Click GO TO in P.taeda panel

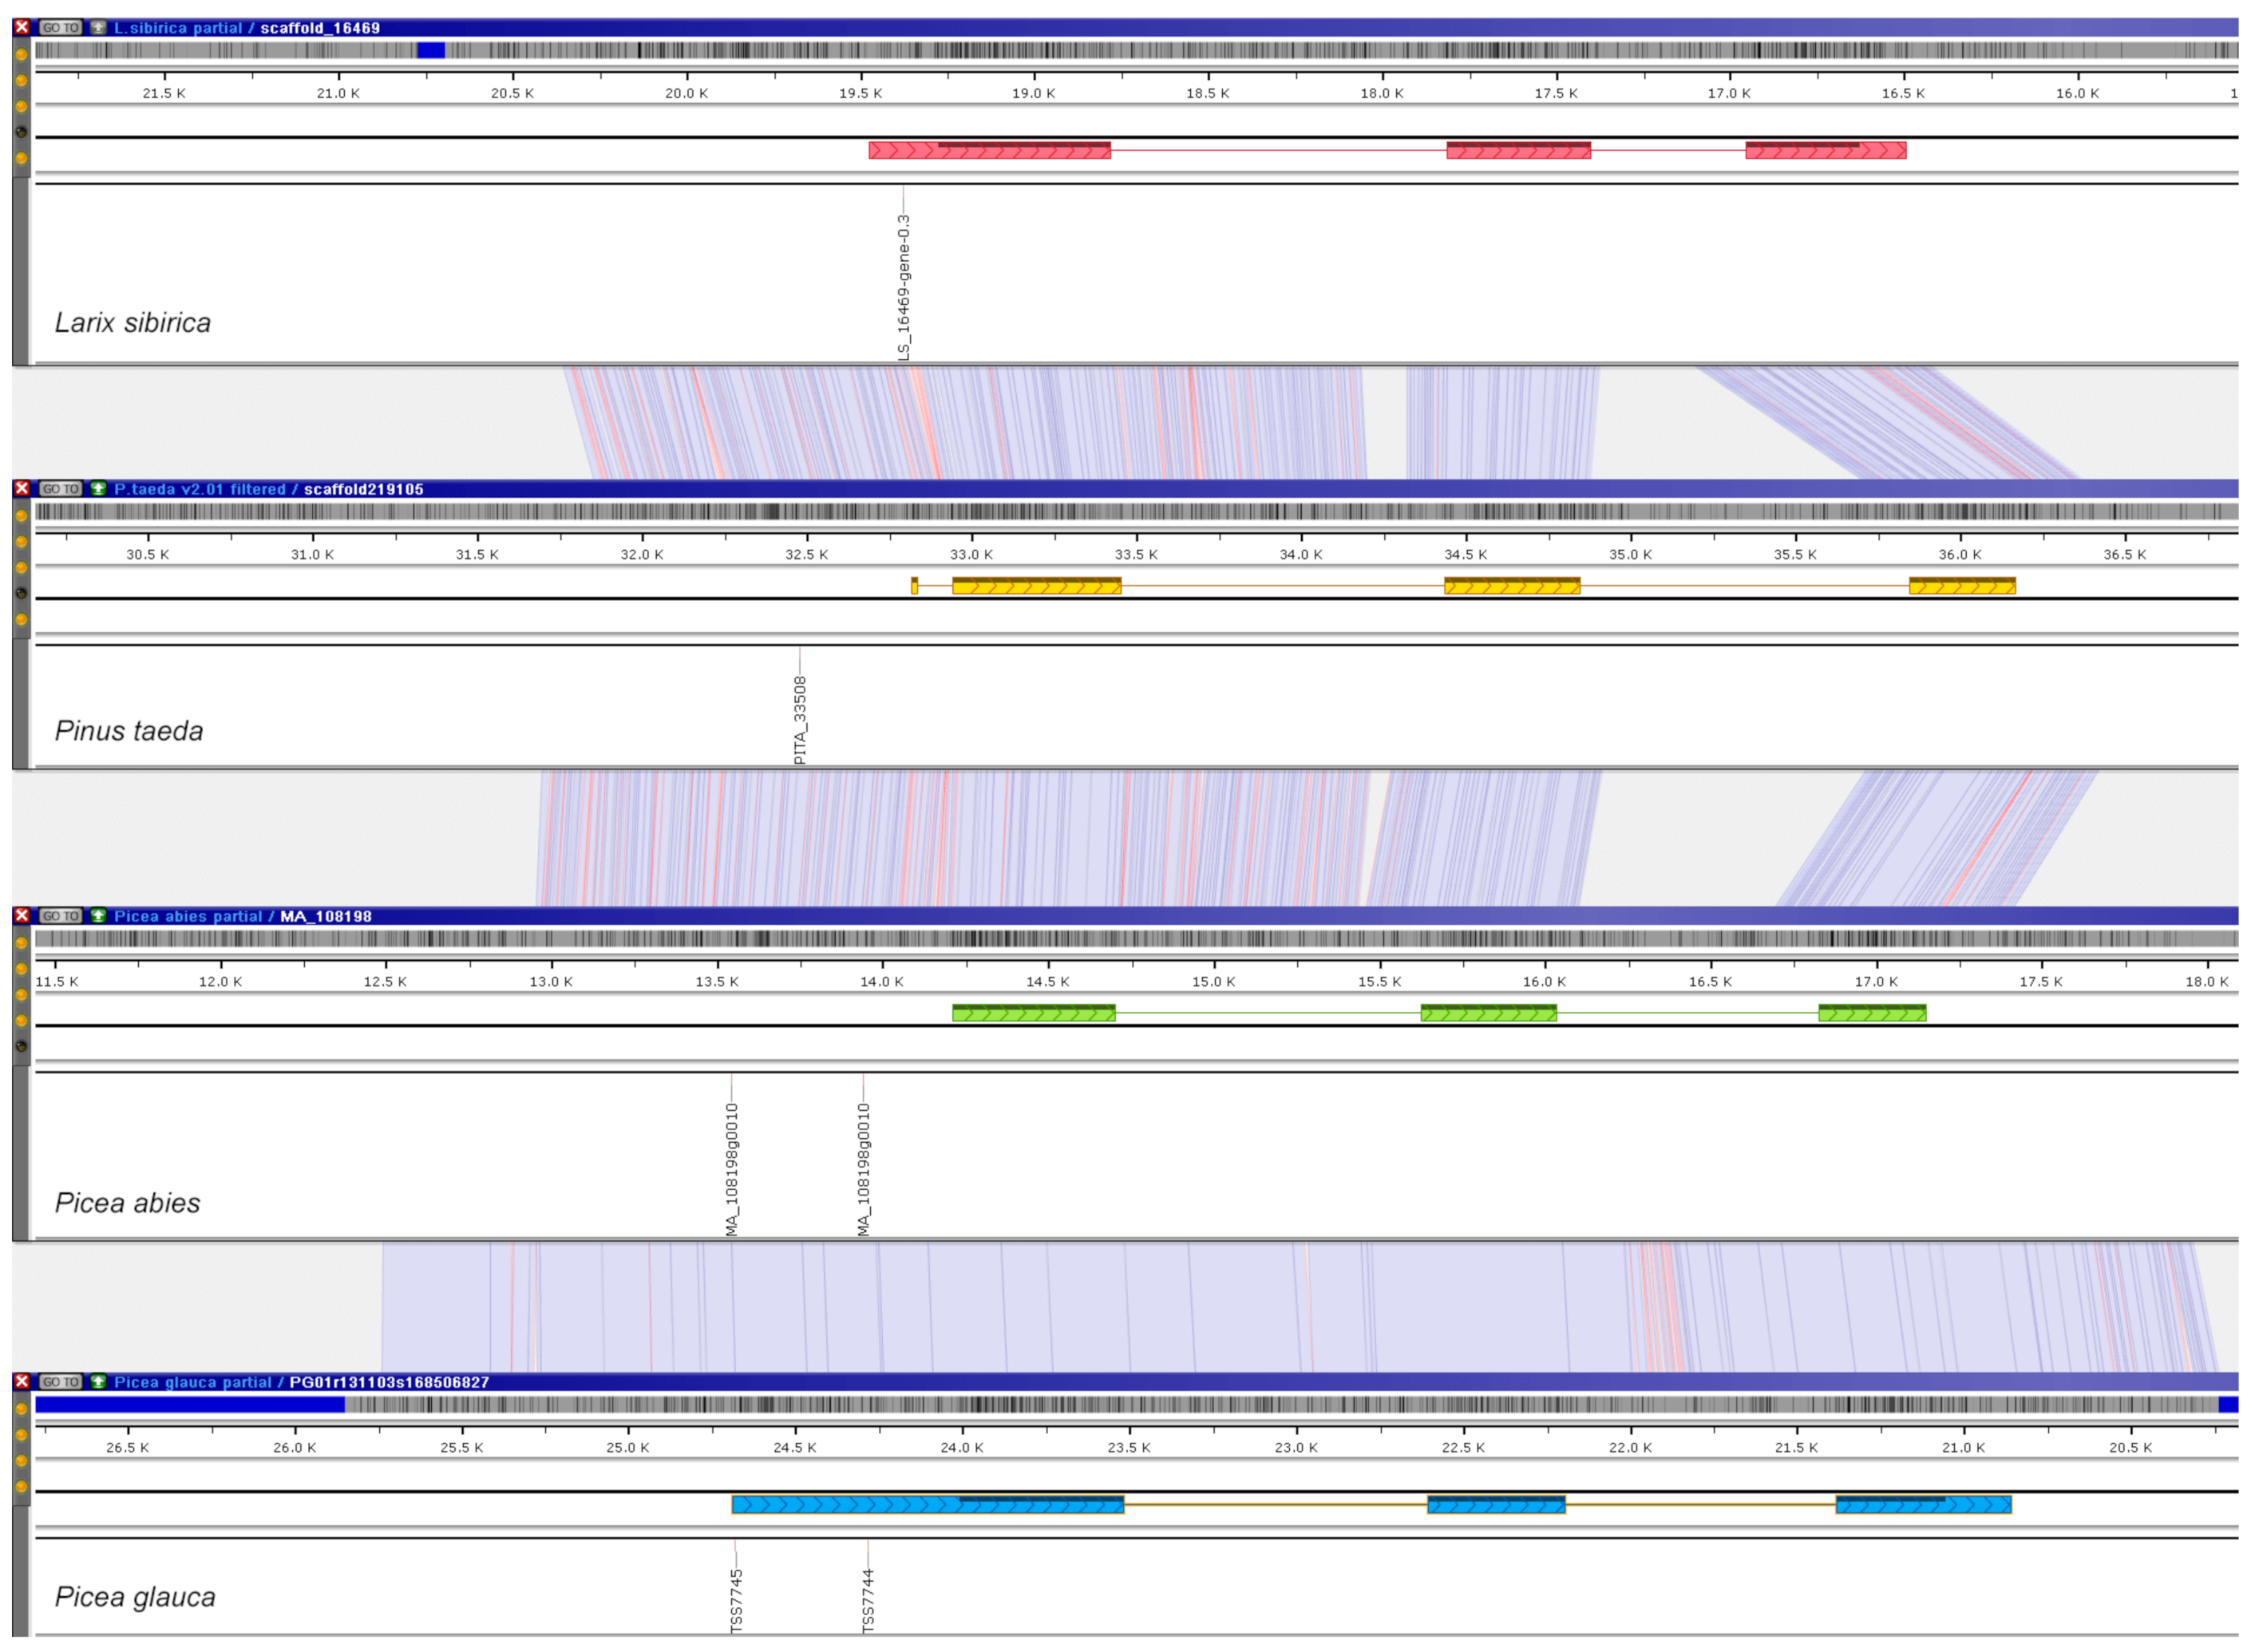(x=60, y=489)
